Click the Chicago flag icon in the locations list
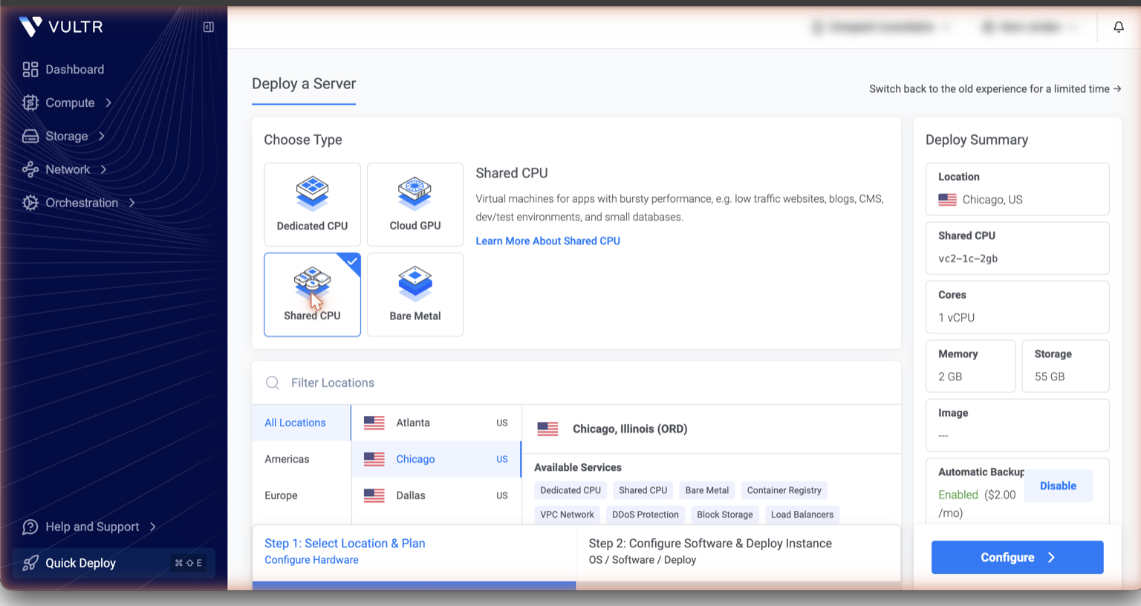This screenshot has width=1141, height=606. pyautogui.click(x=374, y=459)
